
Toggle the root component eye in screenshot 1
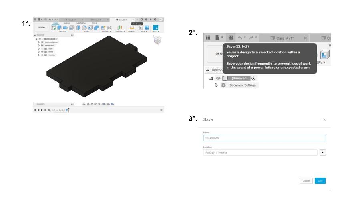(40, 39)
